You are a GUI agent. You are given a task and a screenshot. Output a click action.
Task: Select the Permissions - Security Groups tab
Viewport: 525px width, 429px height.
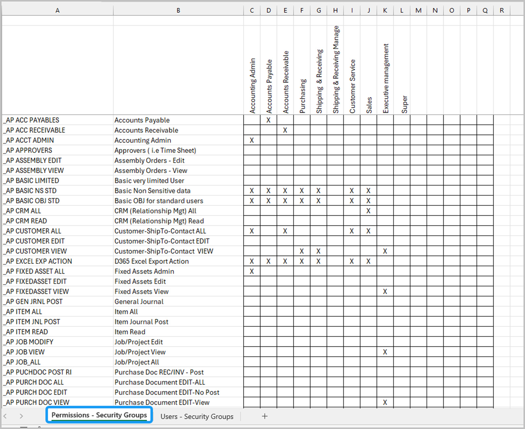click(x=98, y=415)
